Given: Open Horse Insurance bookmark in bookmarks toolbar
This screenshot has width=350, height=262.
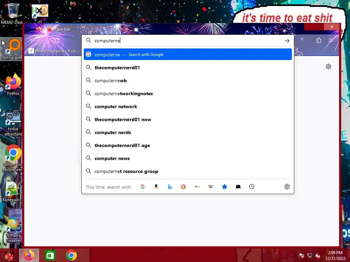Looking at the screenshot, I should 54,51.
